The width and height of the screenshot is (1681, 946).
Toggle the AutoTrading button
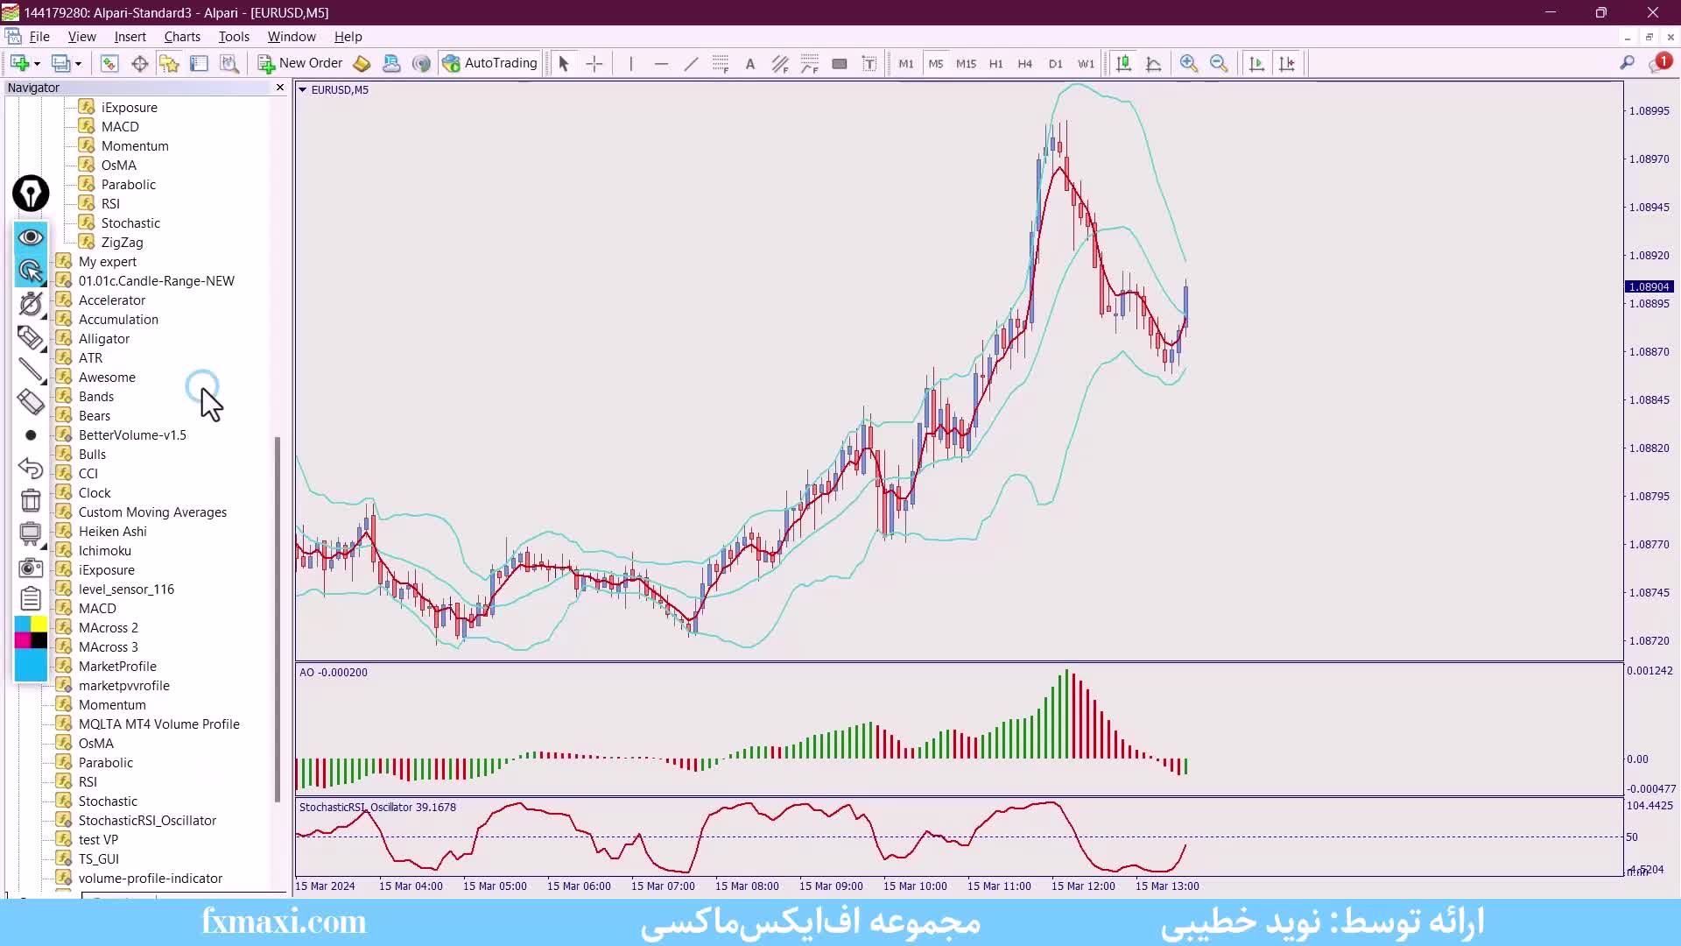tap(490, 63)
